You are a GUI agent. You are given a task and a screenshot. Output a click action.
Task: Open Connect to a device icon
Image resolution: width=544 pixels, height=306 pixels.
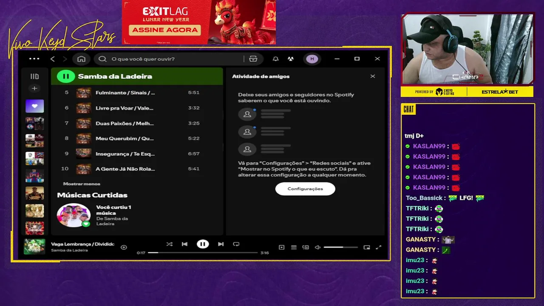point(306,247)
